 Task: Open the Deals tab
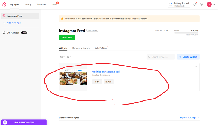pos(54,4)
